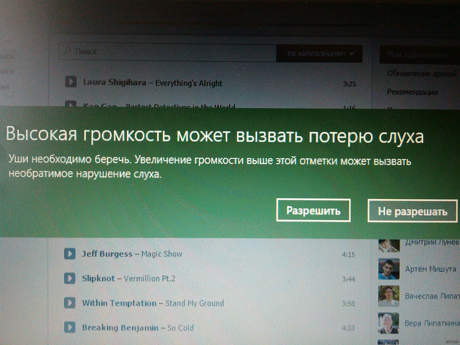Image resolution: width=460 pixels, height=345 pixels.
Task: Open Обновления друзей section
Action: pyautogui.click(x=421, y=74)
